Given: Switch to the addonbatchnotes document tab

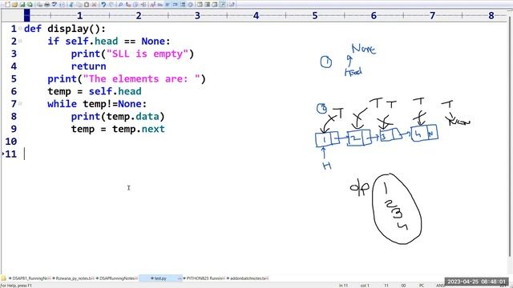Looking at the screenshot, I should [x=248, y=278].
